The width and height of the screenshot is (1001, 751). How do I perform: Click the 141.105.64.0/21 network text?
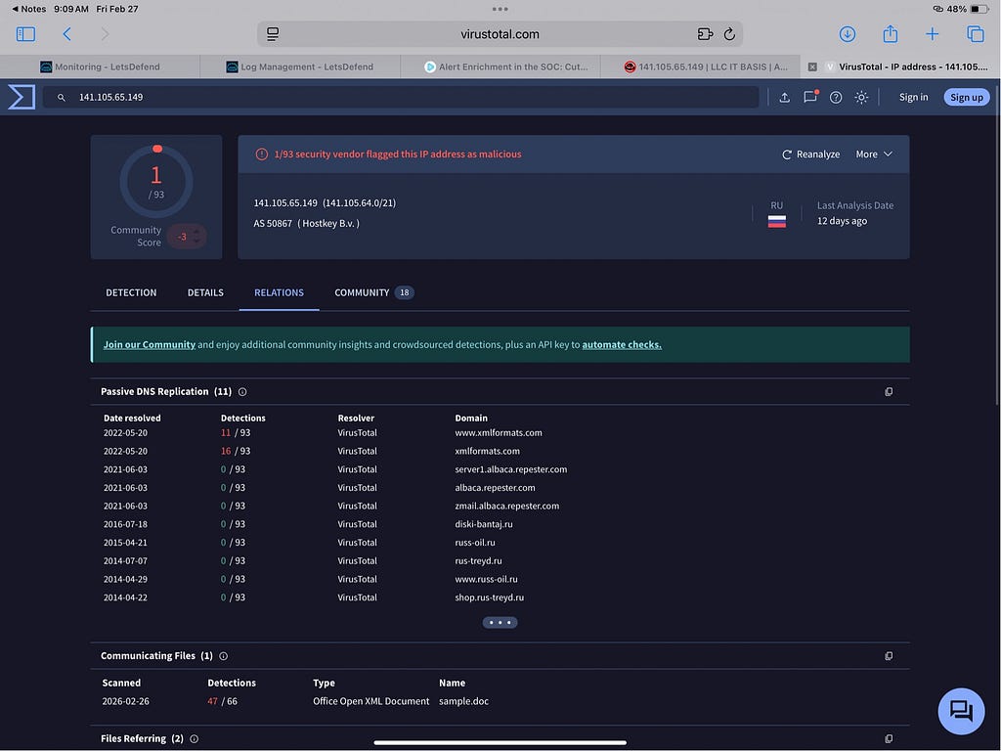360,203
